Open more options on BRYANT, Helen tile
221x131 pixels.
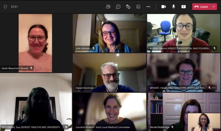[214, 88]
